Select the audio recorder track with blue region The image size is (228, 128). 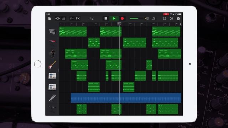pyautogui.click(x=52, y=98)
